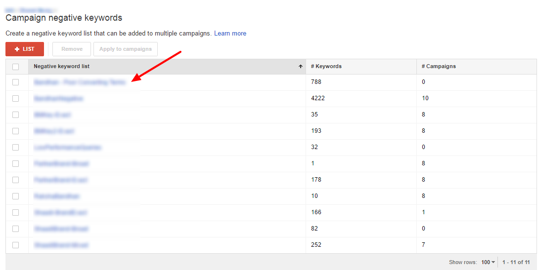The height and width of the screenshot is (270, 539).
Task: Open the blurred list name with 4222 keywords
Action: tap(58, 98)
